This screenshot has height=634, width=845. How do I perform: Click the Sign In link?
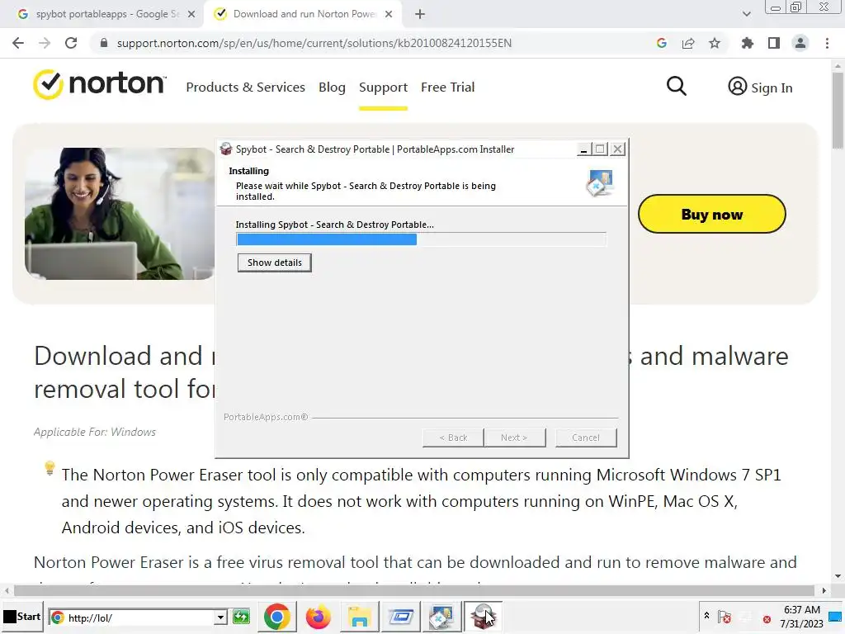coord(772,88)
